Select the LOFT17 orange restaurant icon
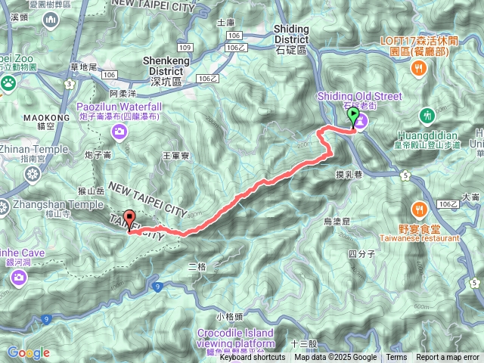Image resolution: width=484 pixels, height=363 pixels. [x=419, y=70]
